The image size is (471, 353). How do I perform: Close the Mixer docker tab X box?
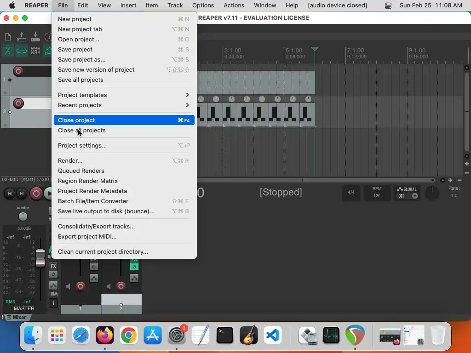point(9,317)
